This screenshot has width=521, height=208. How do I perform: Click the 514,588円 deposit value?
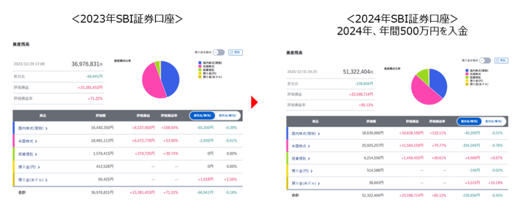(x=375, y=170)
